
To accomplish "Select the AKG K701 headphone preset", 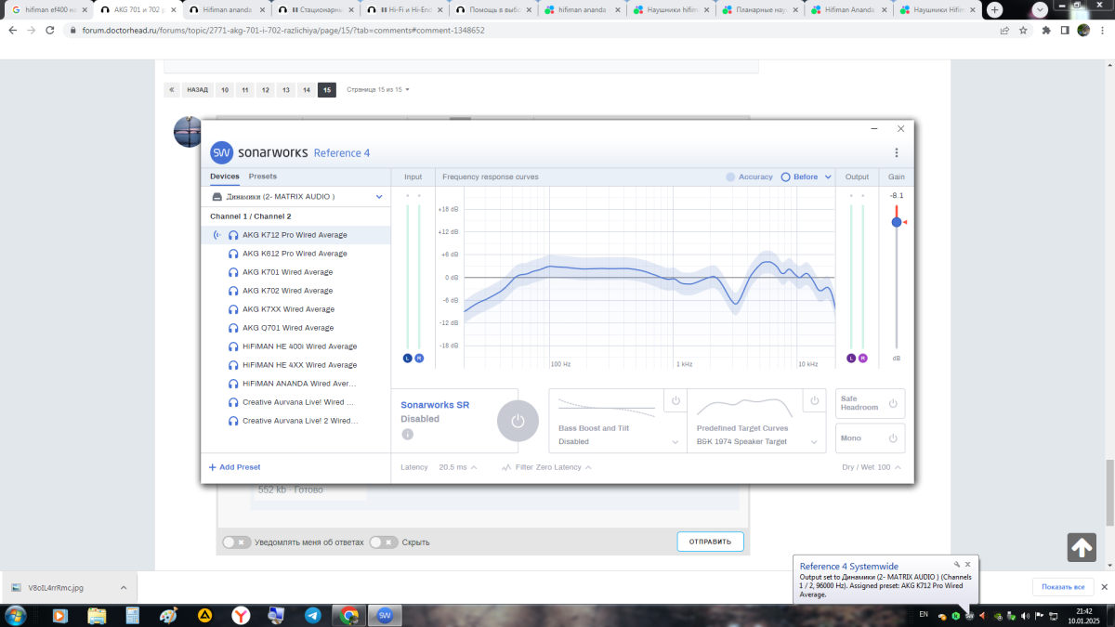I will (287, 272).
